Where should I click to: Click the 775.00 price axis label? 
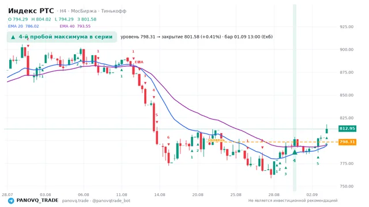[x=347, y=163]
